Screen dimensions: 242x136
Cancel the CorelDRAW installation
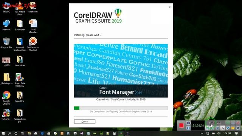click(85, 122)
